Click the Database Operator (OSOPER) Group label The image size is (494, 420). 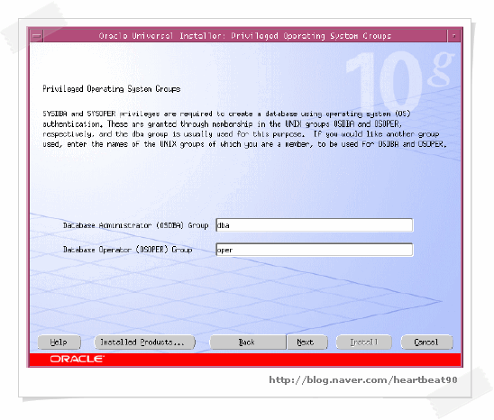[x=128, y=250]
